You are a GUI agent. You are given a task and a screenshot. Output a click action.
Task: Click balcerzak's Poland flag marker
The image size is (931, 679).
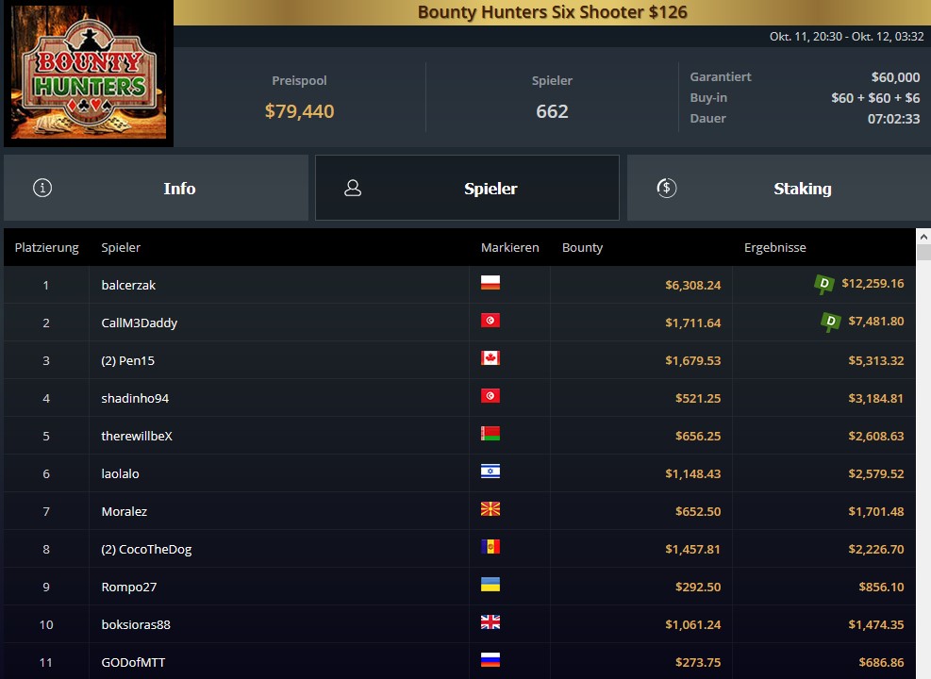click(x=490, y=283)
